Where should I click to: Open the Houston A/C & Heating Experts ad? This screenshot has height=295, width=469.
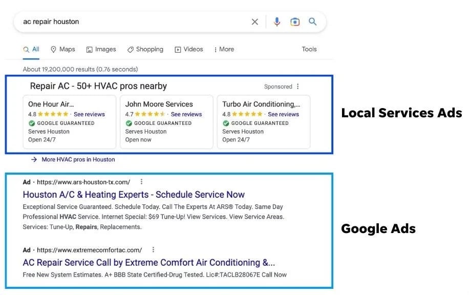134,195
